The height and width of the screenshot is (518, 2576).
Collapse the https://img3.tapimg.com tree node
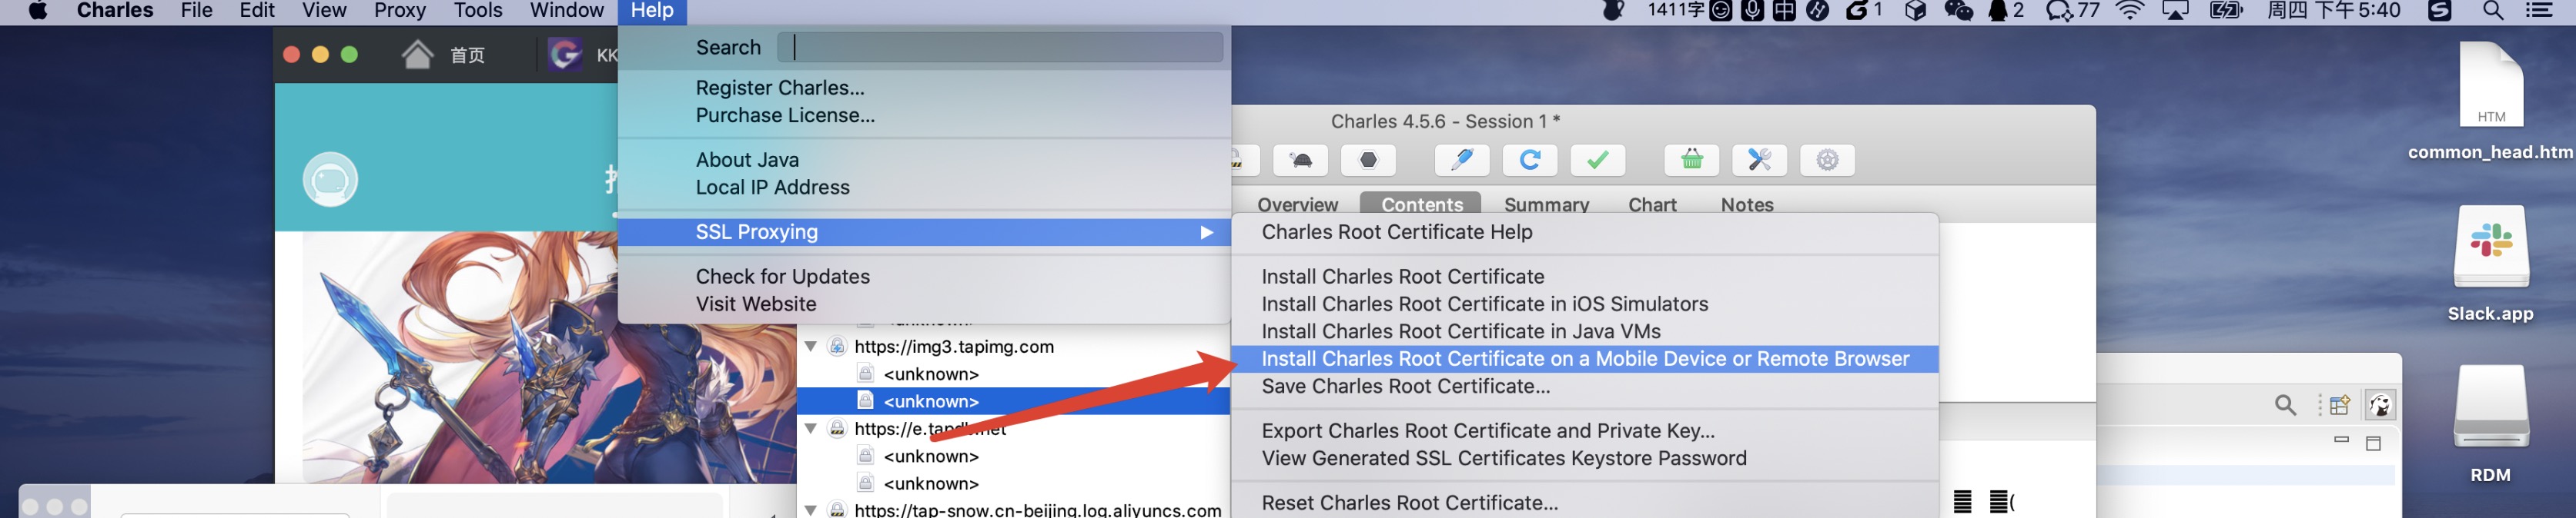click(x=811, y=347)
